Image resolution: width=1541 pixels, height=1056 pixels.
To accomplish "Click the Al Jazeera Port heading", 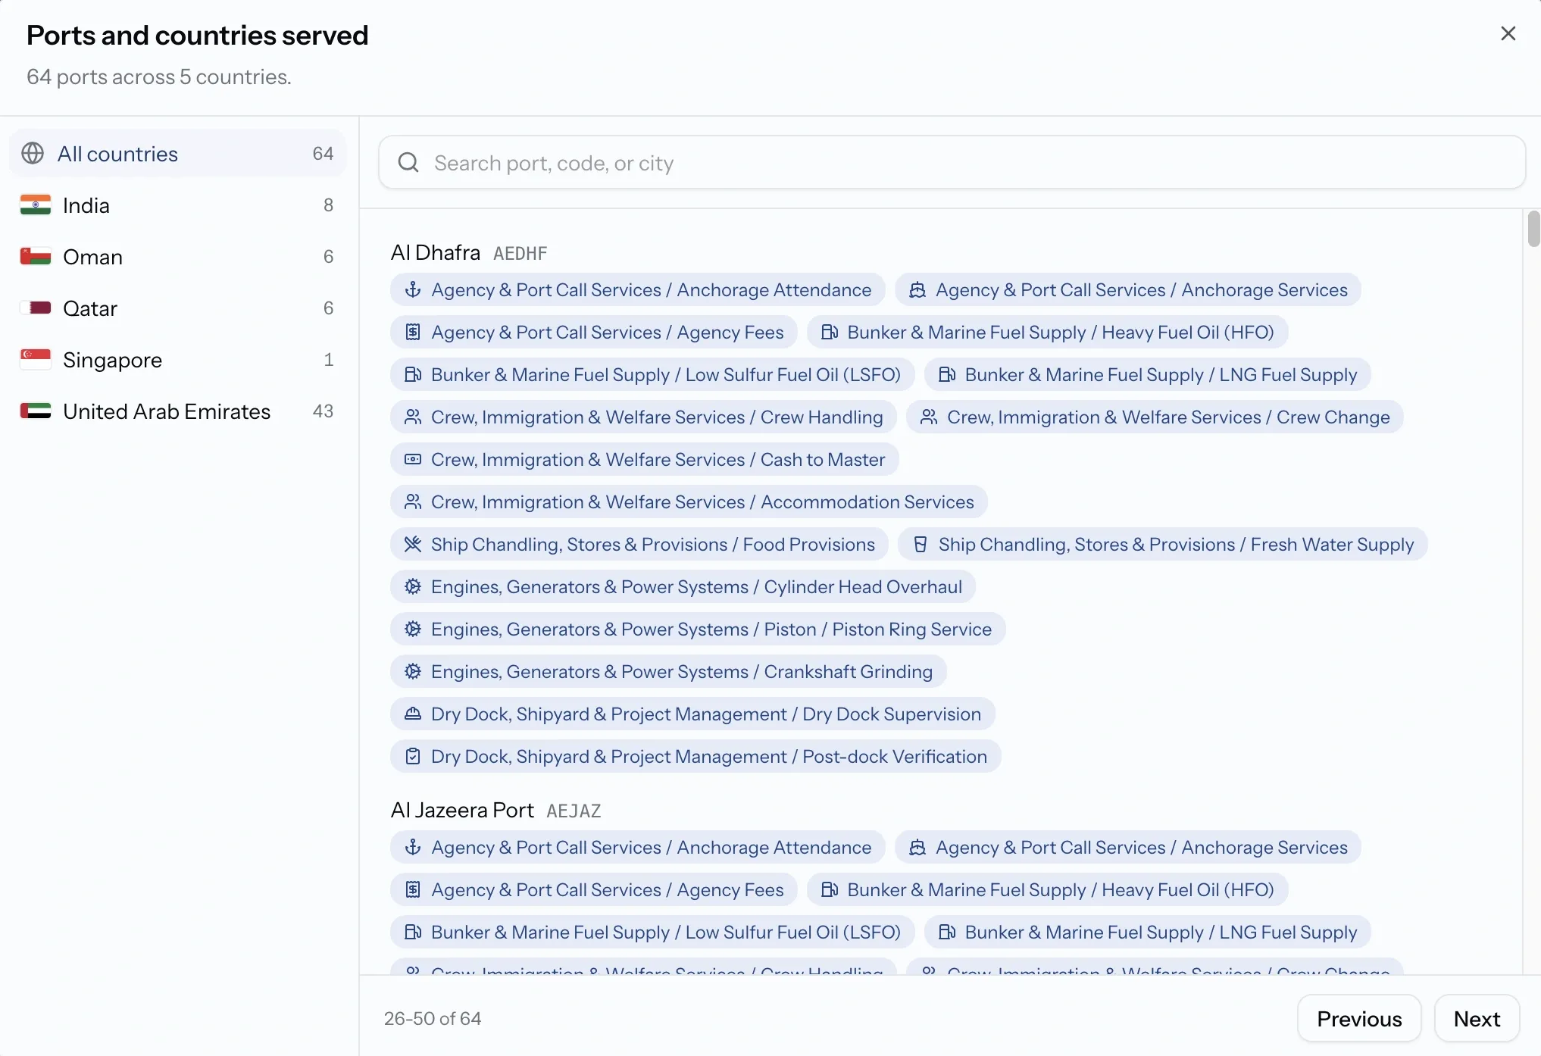I will [x=462, y=810].
